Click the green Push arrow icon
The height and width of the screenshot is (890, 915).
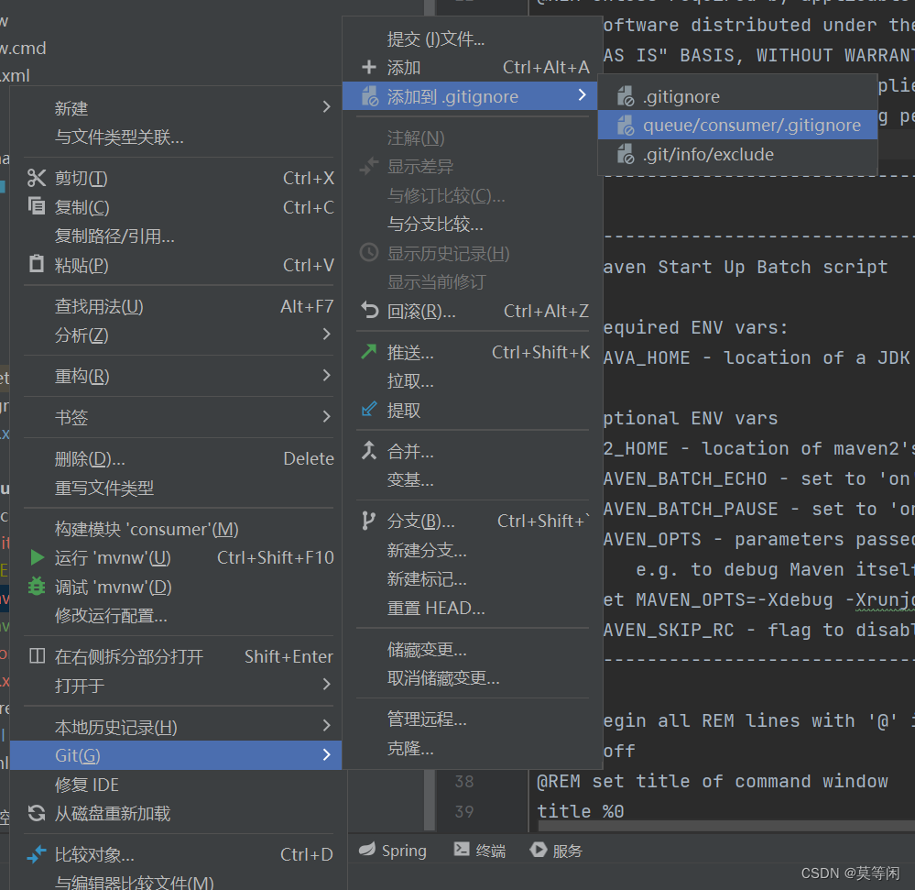[368, 352]
